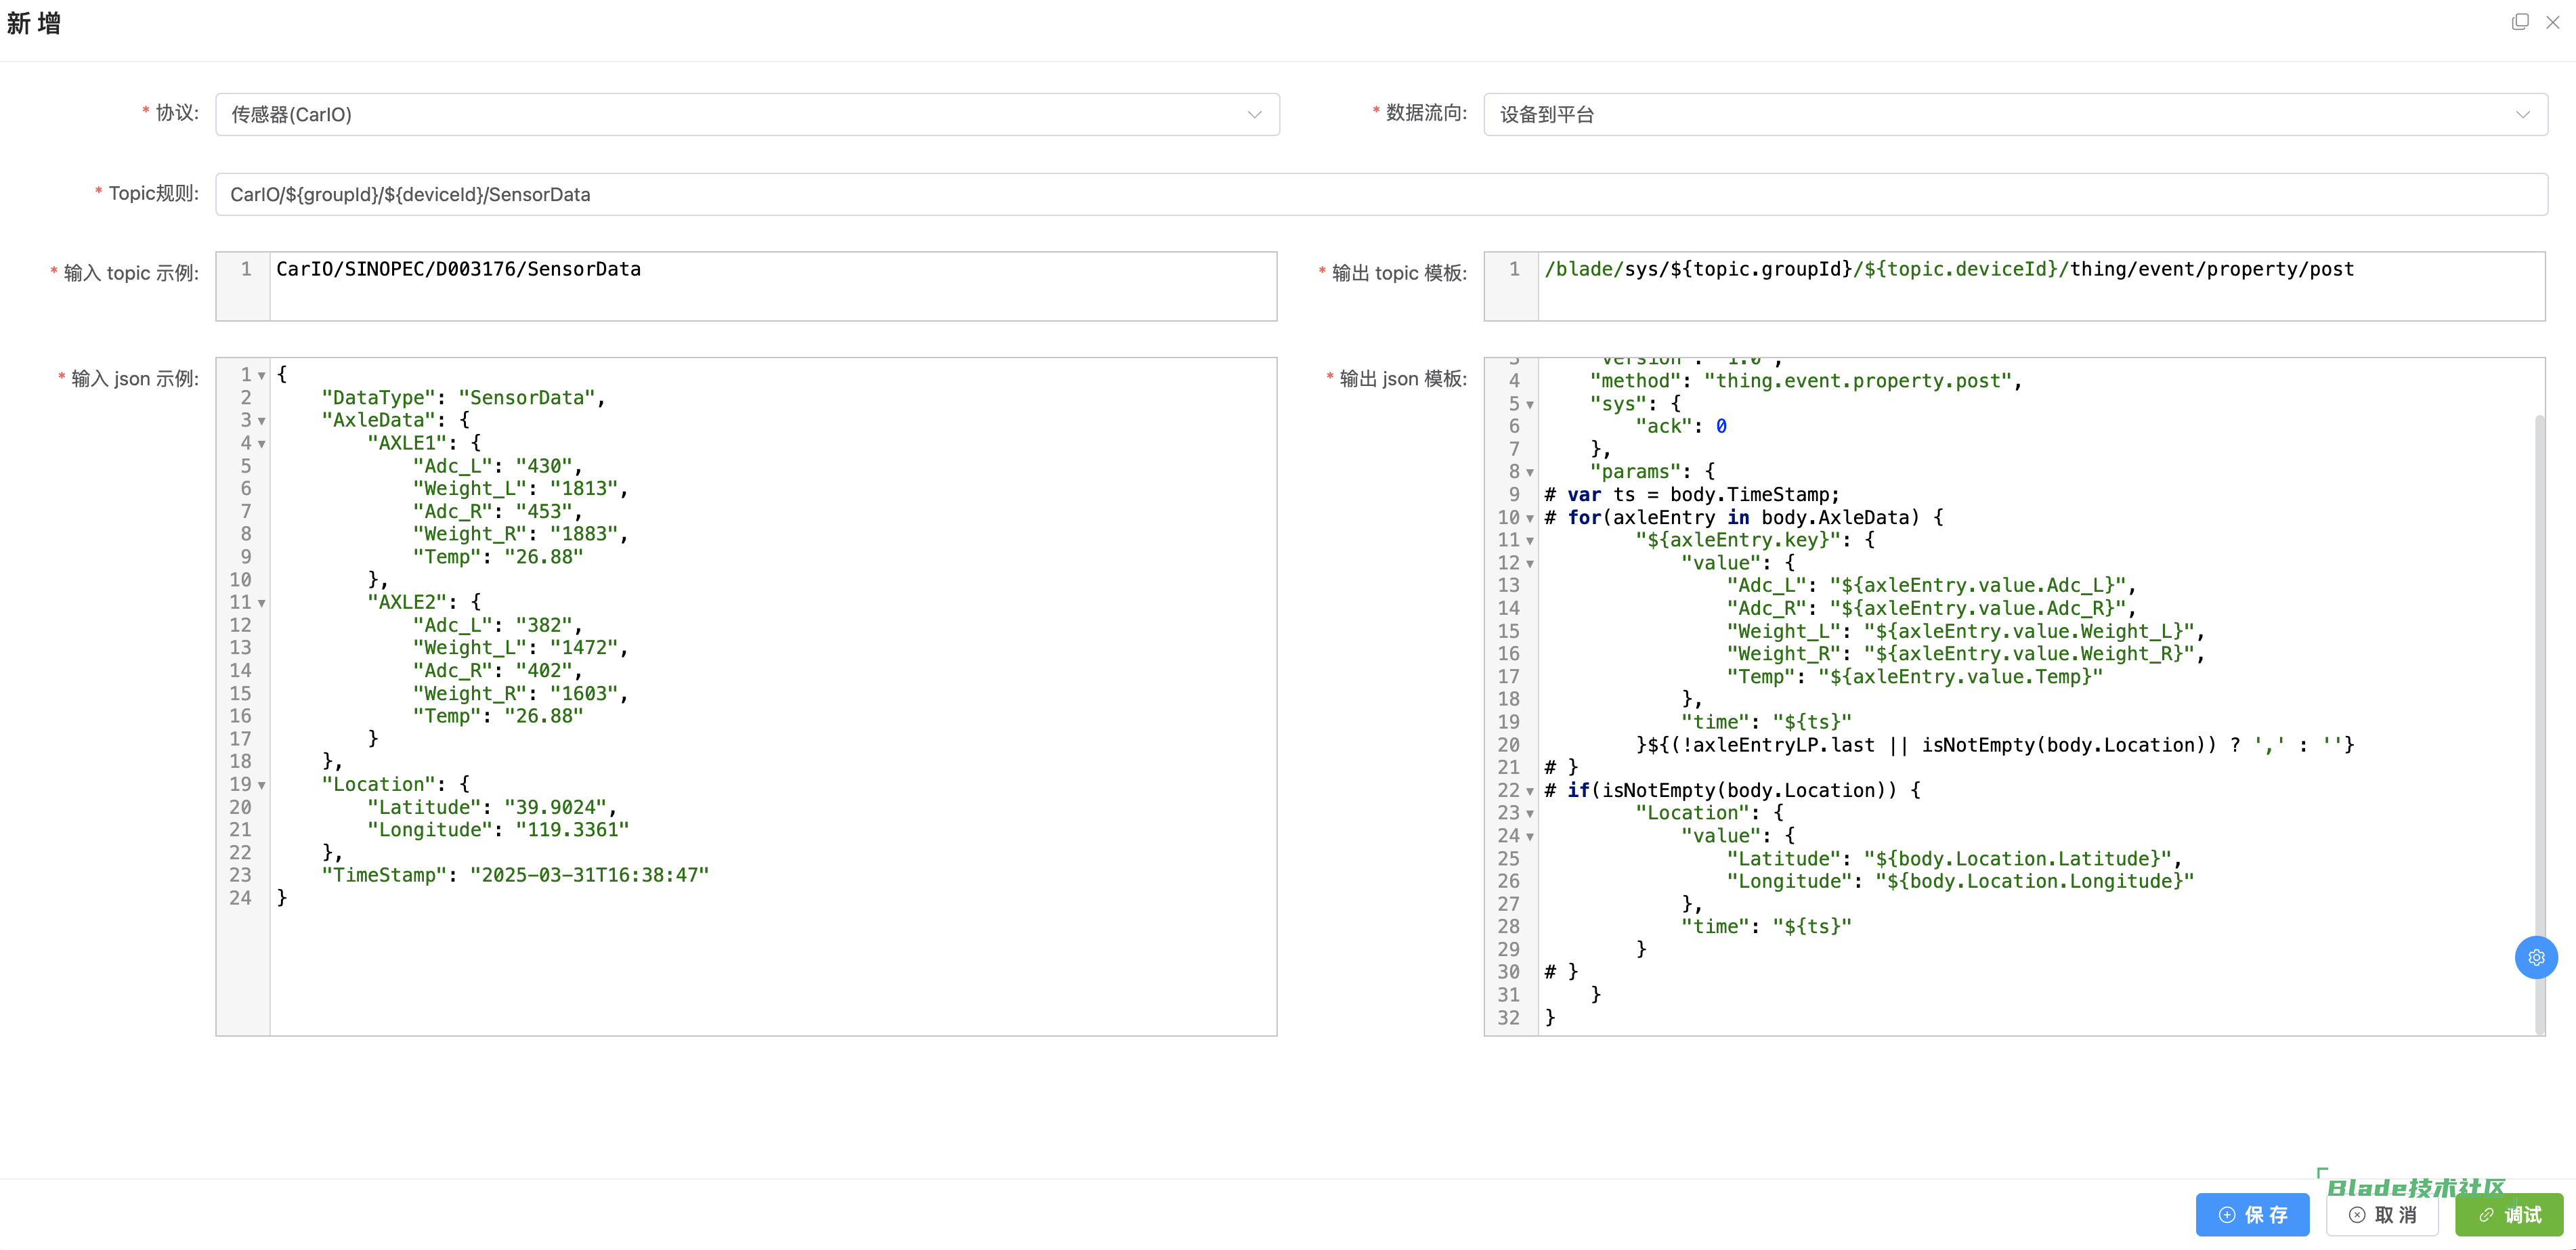The height and width of the screenshot is (1250, 2576).
Task: Collapse the params fold arrow at output line 8
Action: point(1530,473)
